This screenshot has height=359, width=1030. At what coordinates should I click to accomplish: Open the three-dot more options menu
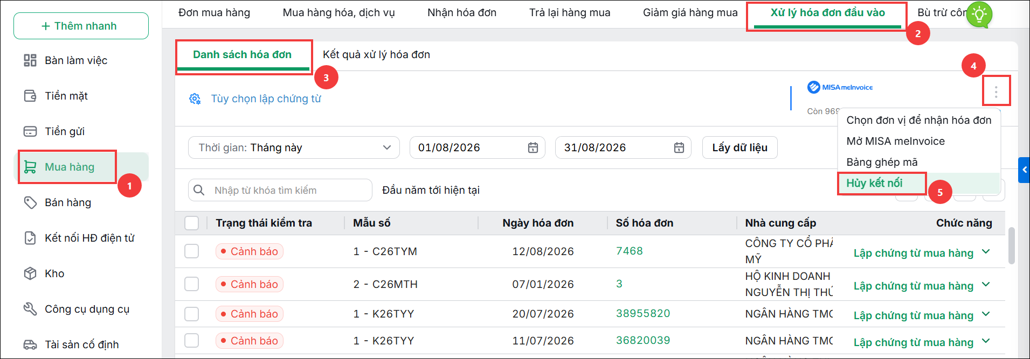point(996,91)
